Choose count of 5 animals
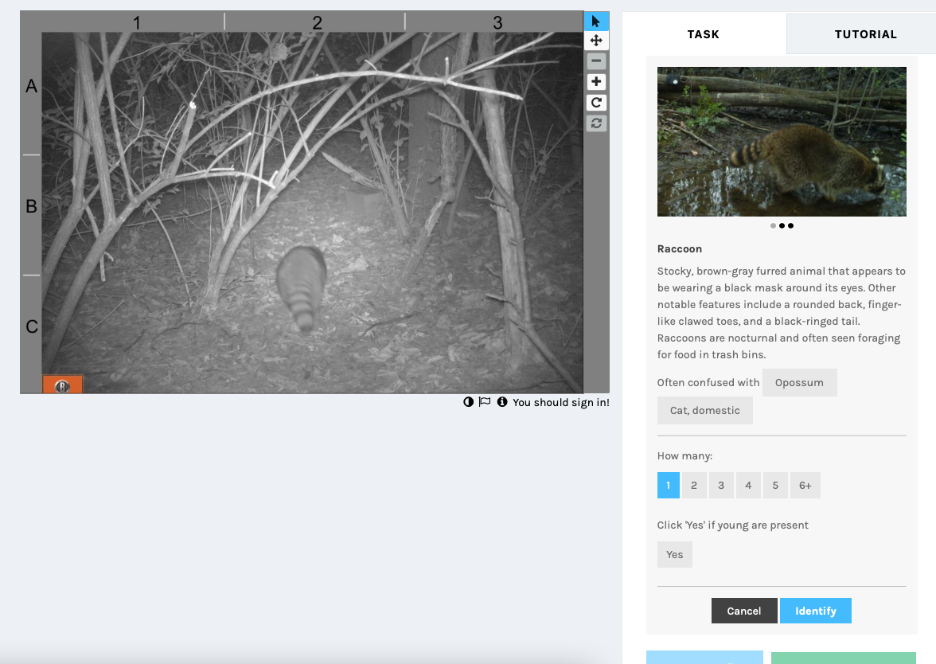This screenshot has width=936, height=664. pos(775,486)
